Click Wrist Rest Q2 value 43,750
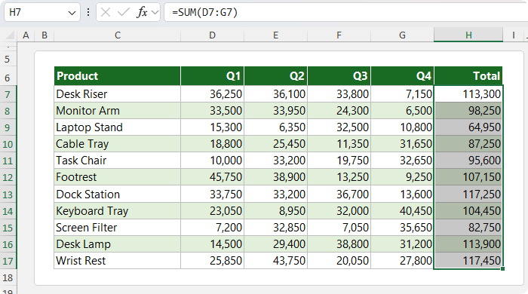This screenshot has height=294, width=528. click(275, 261)
